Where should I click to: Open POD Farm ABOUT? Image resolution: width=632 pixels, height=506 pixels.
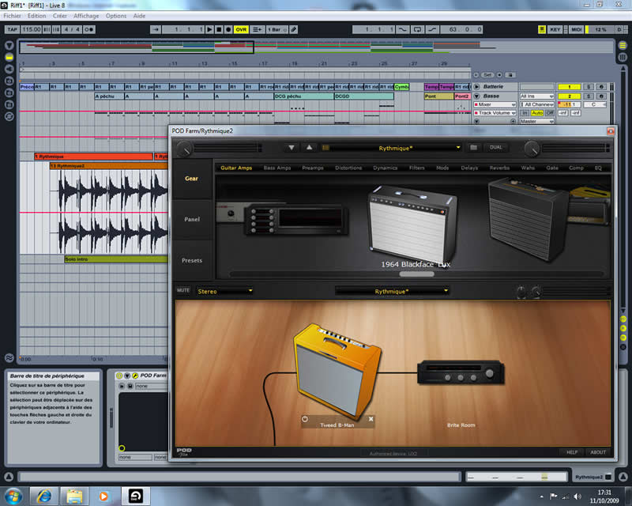[x=598, y=452]
